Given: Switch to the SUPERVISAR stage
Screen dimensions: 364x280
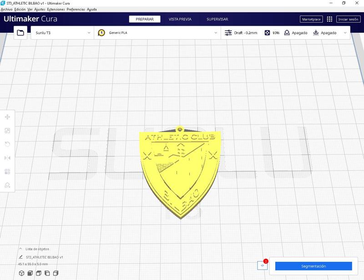Looking at the screenshot, I should point(217,19).
